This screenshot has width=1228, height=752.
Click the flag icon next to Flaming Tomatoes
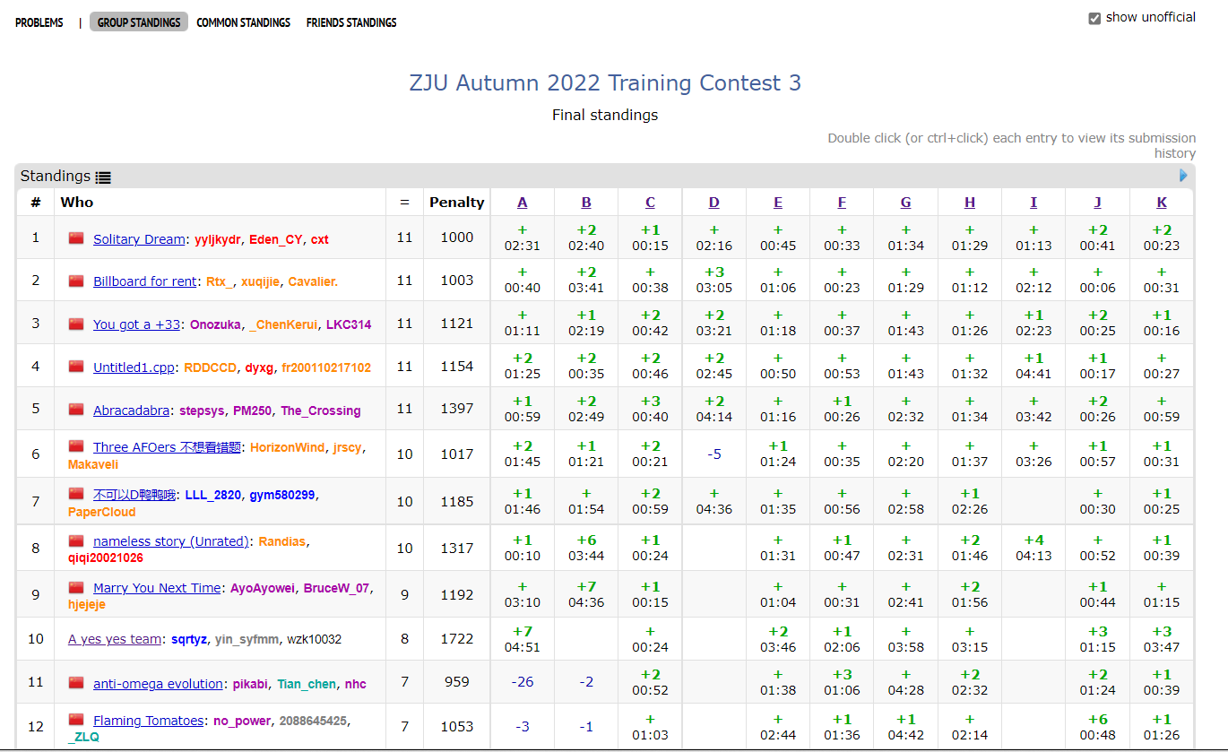coord(76,720)
